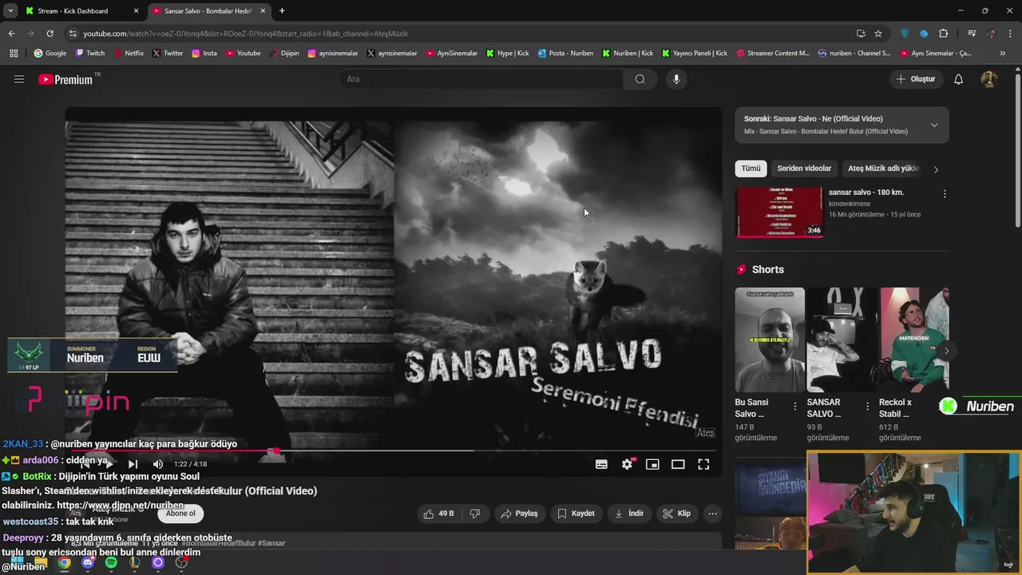The image size is (1022, 575).
Task: Select Ateş Müzik adlı yükle chip
Action: click(884, 169)
